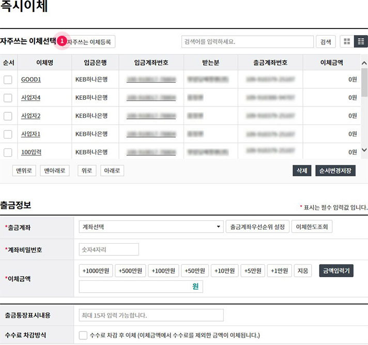The width and height of the screenshot is (368, 345).
Task: Add +100만원 to transfer amount
Action: pyautogui.click(x=163, y=271)
